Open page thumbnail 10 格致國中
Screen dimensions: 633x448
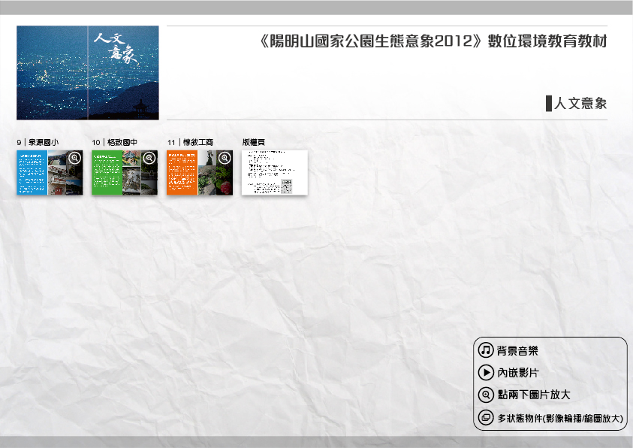click(x=125, y=172)
